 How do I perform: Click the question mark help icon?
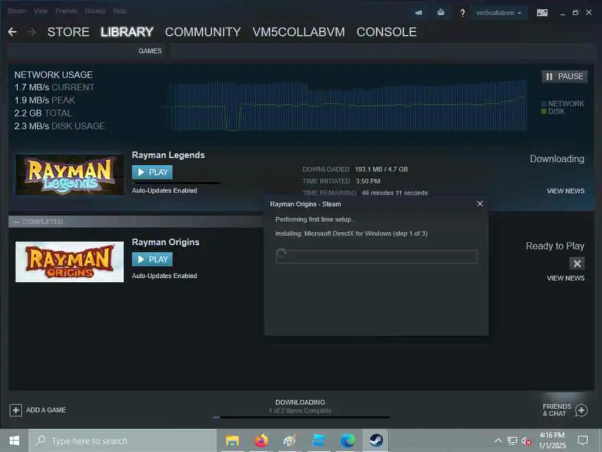point(462,13)
